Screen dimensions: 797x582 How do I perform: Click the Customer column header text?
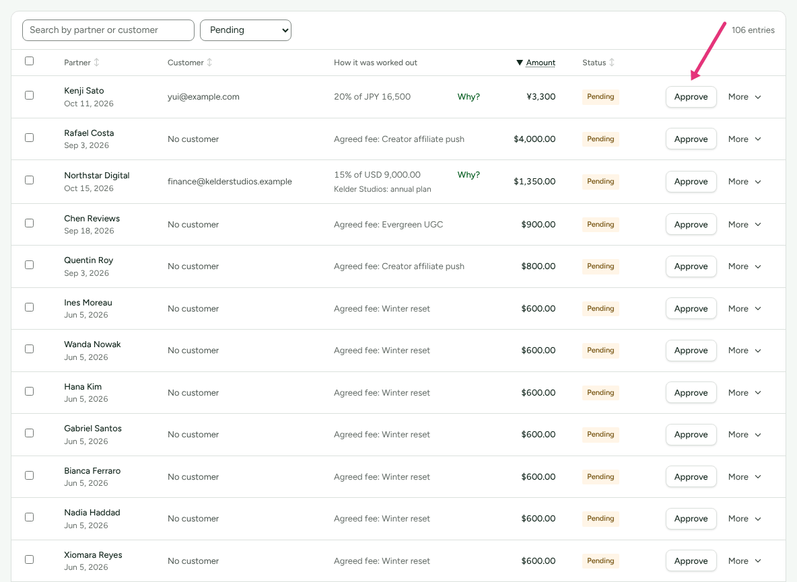186,63
